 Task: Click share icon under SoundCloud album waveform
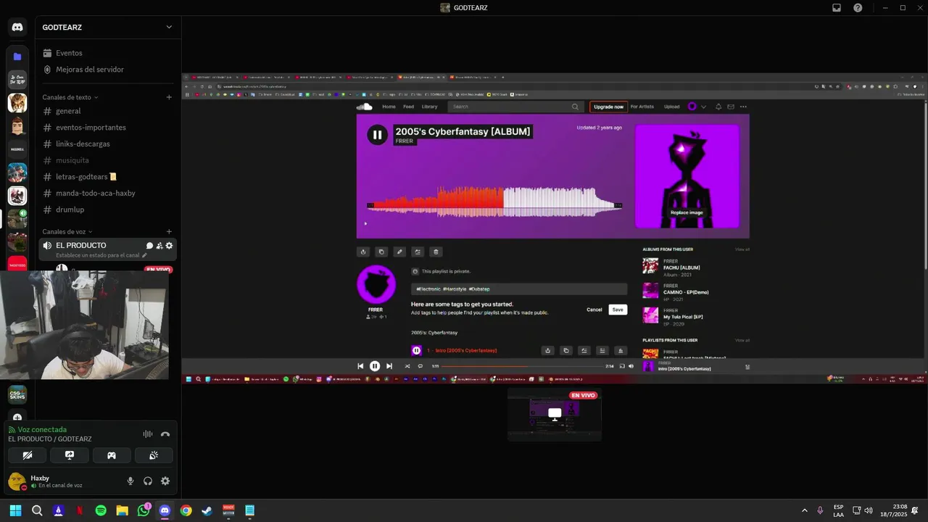point(363,252)
